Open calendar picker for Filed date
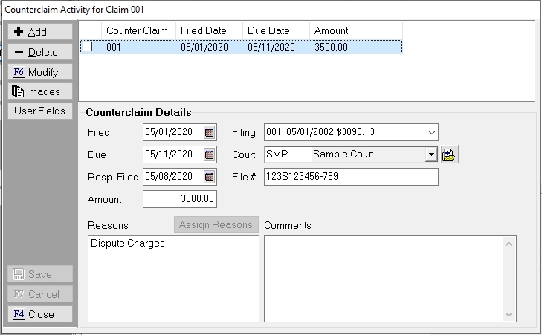The height and width of the screenshot is (335, 542). point(210,133)
